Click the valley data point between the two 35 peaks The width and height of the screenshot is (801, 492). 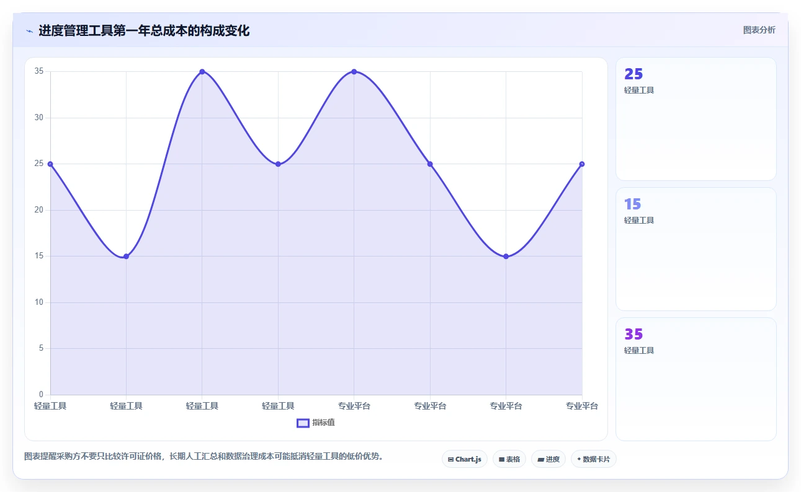coord(278,164)
